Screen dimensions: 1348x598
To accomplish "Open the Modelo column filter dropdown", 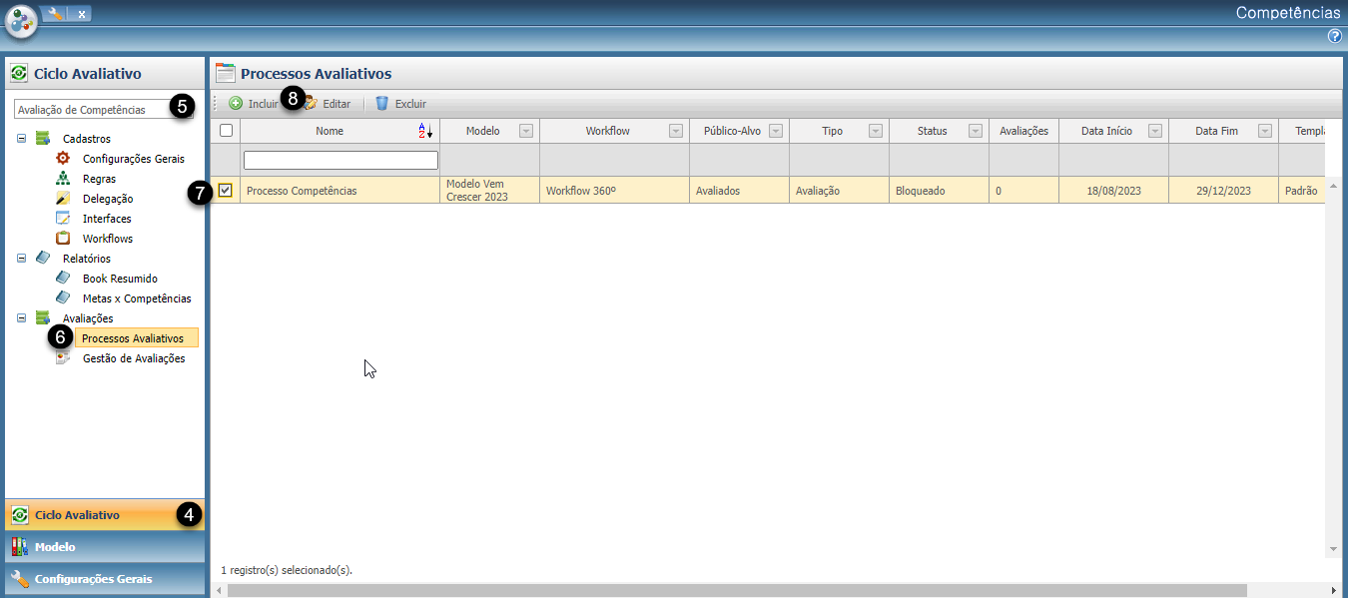I will click(526, 131).
